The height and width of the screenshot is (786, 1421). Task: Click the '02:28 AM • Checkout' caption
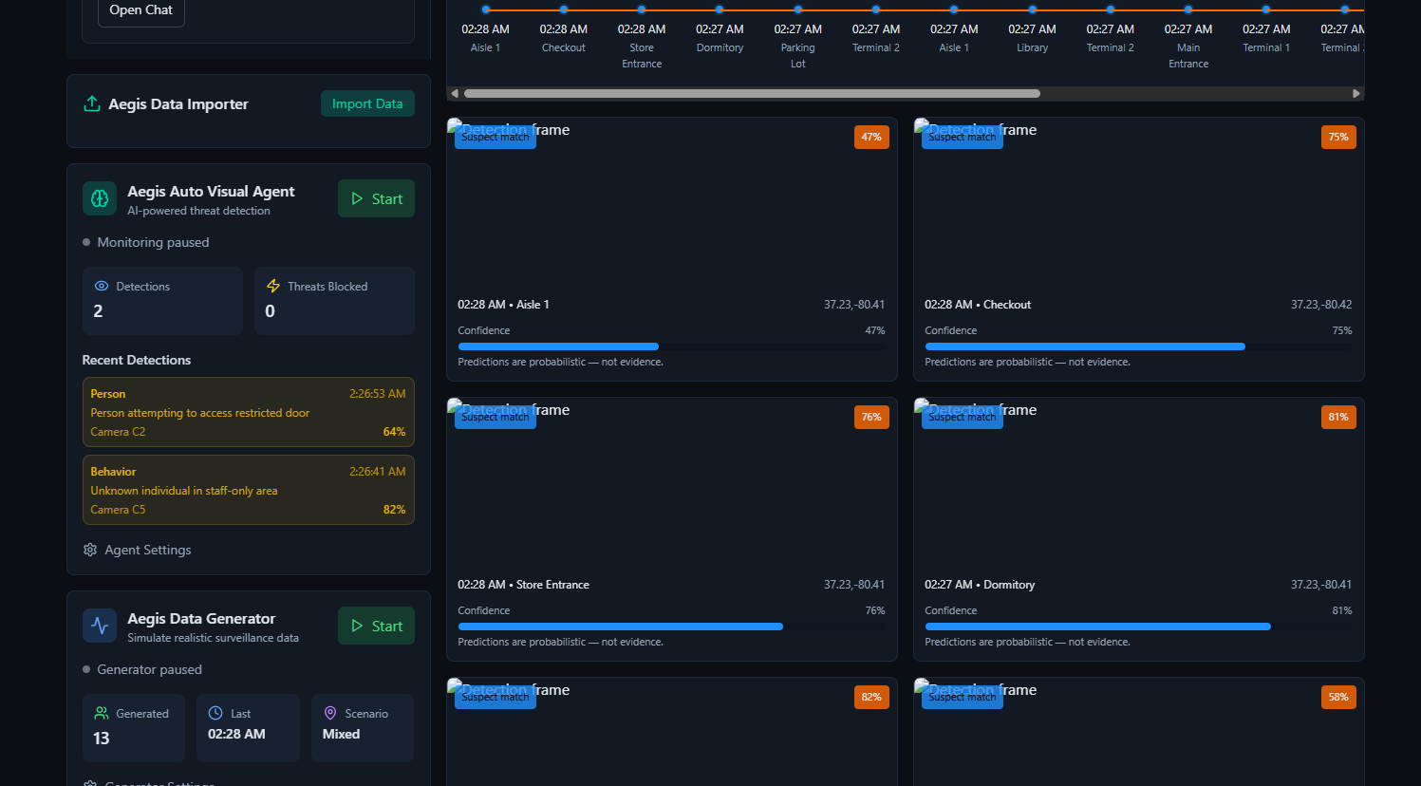click(x=978, y=305)
